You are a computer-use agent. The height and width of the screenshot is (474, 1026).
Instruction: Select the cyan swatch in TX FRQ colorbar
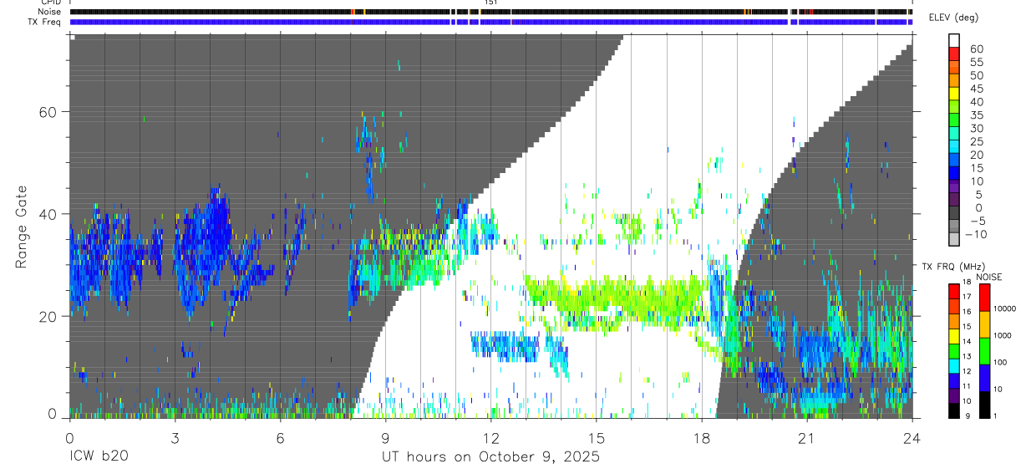pos(953,365)
